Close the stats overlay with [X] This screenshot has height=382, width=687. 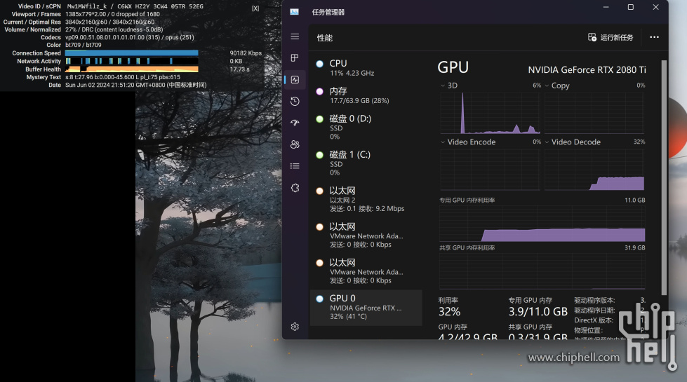point(255,8)
